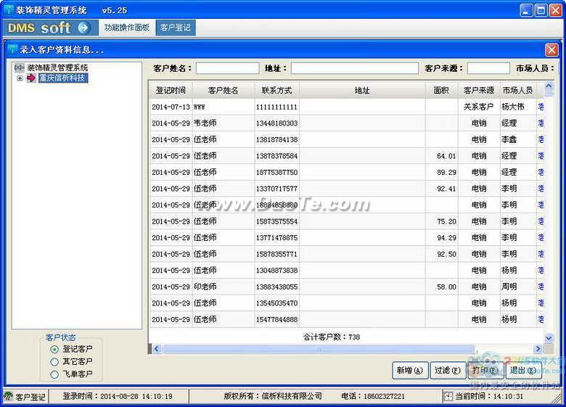Select the 飞单客户 radio button
The height and width of the screenshot is (407, 566).
click(54, 374)
